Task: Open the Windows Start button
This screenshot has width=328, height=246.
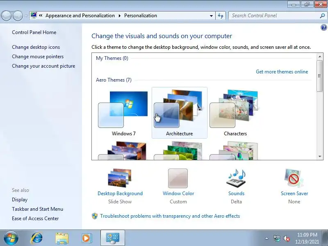Action: (x=11, y=238)
